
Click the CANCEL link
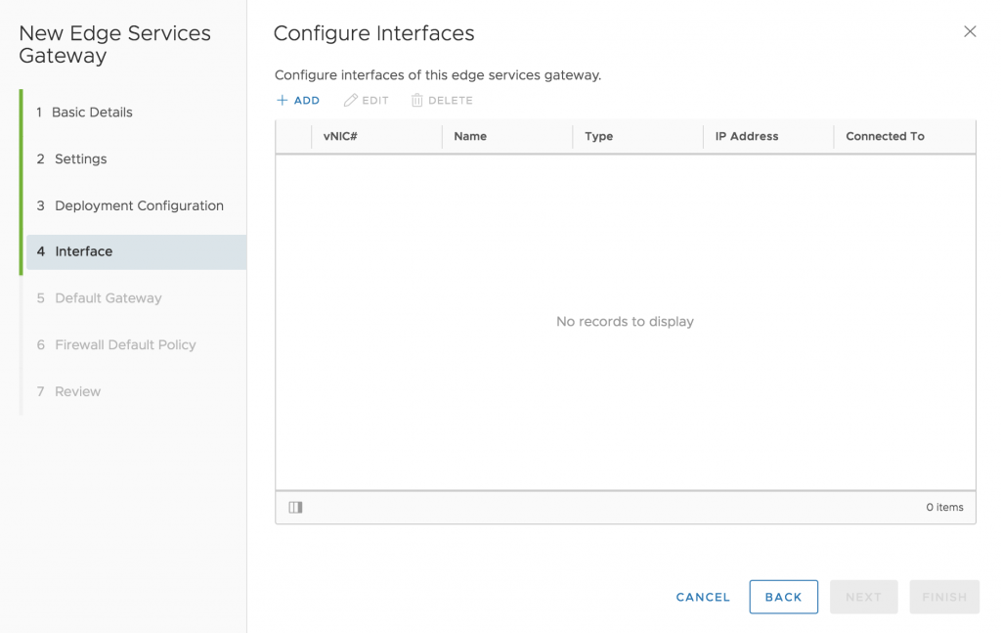[x=703, y=597]
